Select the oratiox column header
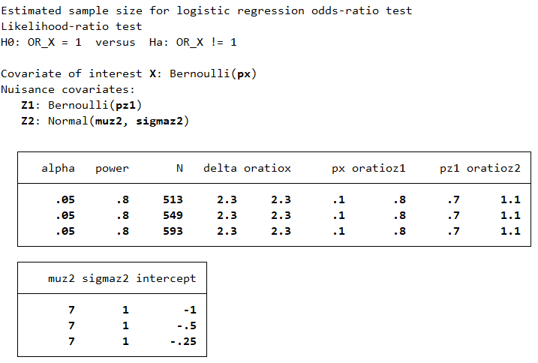 pyautogui.click(x=267, y=168)
